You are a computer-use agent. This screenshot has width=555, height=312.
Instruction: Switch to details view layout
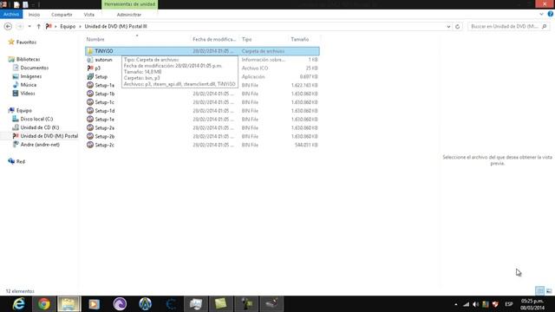(539, 291)
